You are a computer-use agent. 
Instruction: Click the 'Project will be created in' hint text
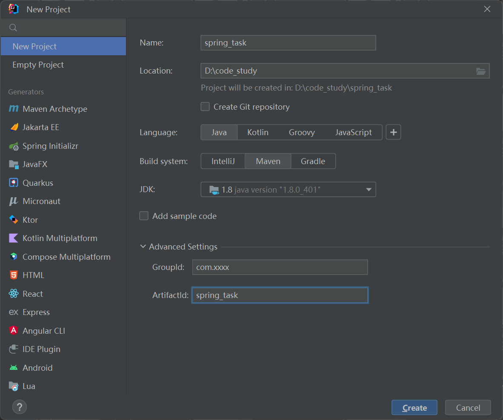coord(296,88)
